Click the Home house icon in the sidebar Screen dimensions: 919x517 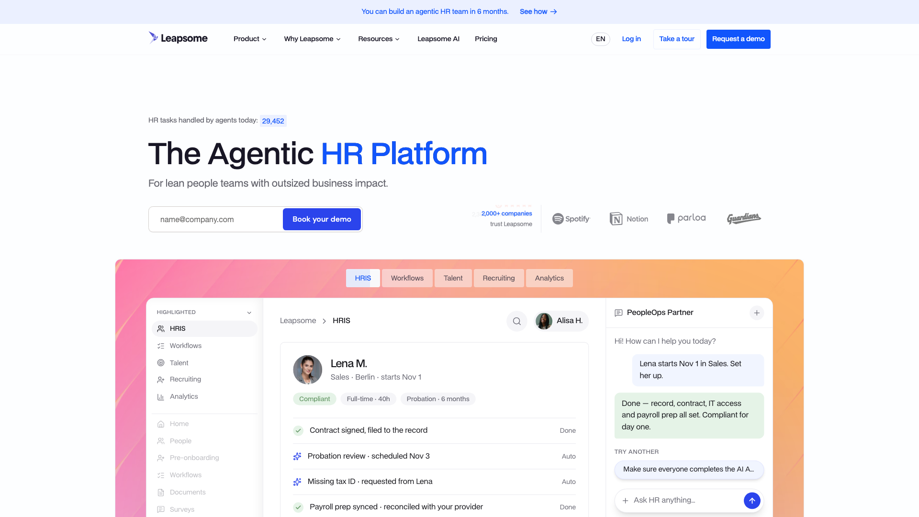161,424
